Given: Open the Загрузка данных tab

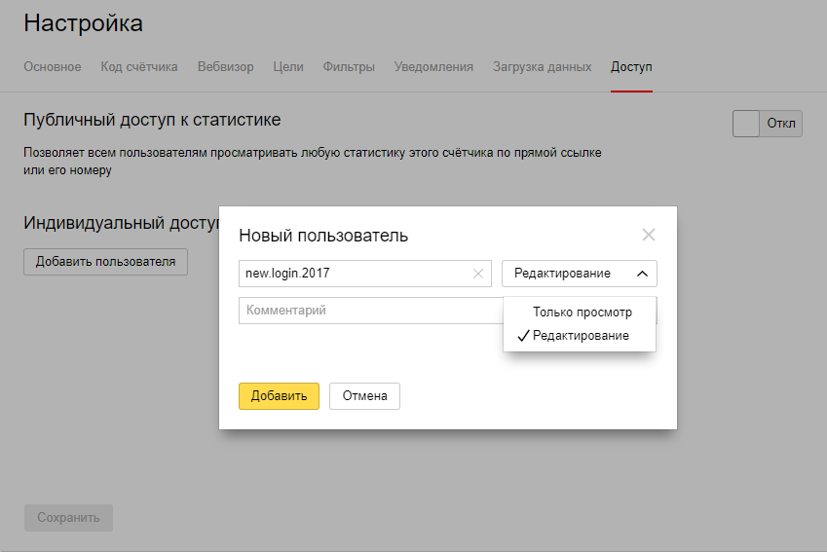Looking at the screenshot, I should click(542, 67).
